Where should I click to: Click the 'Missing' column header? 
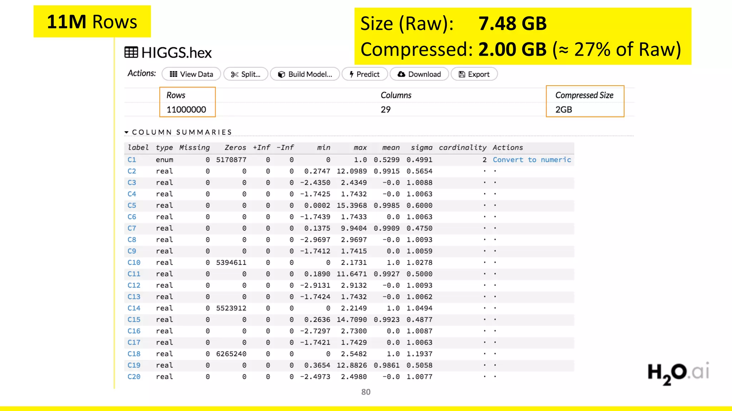pyautogui.click(x=194, y=148)
